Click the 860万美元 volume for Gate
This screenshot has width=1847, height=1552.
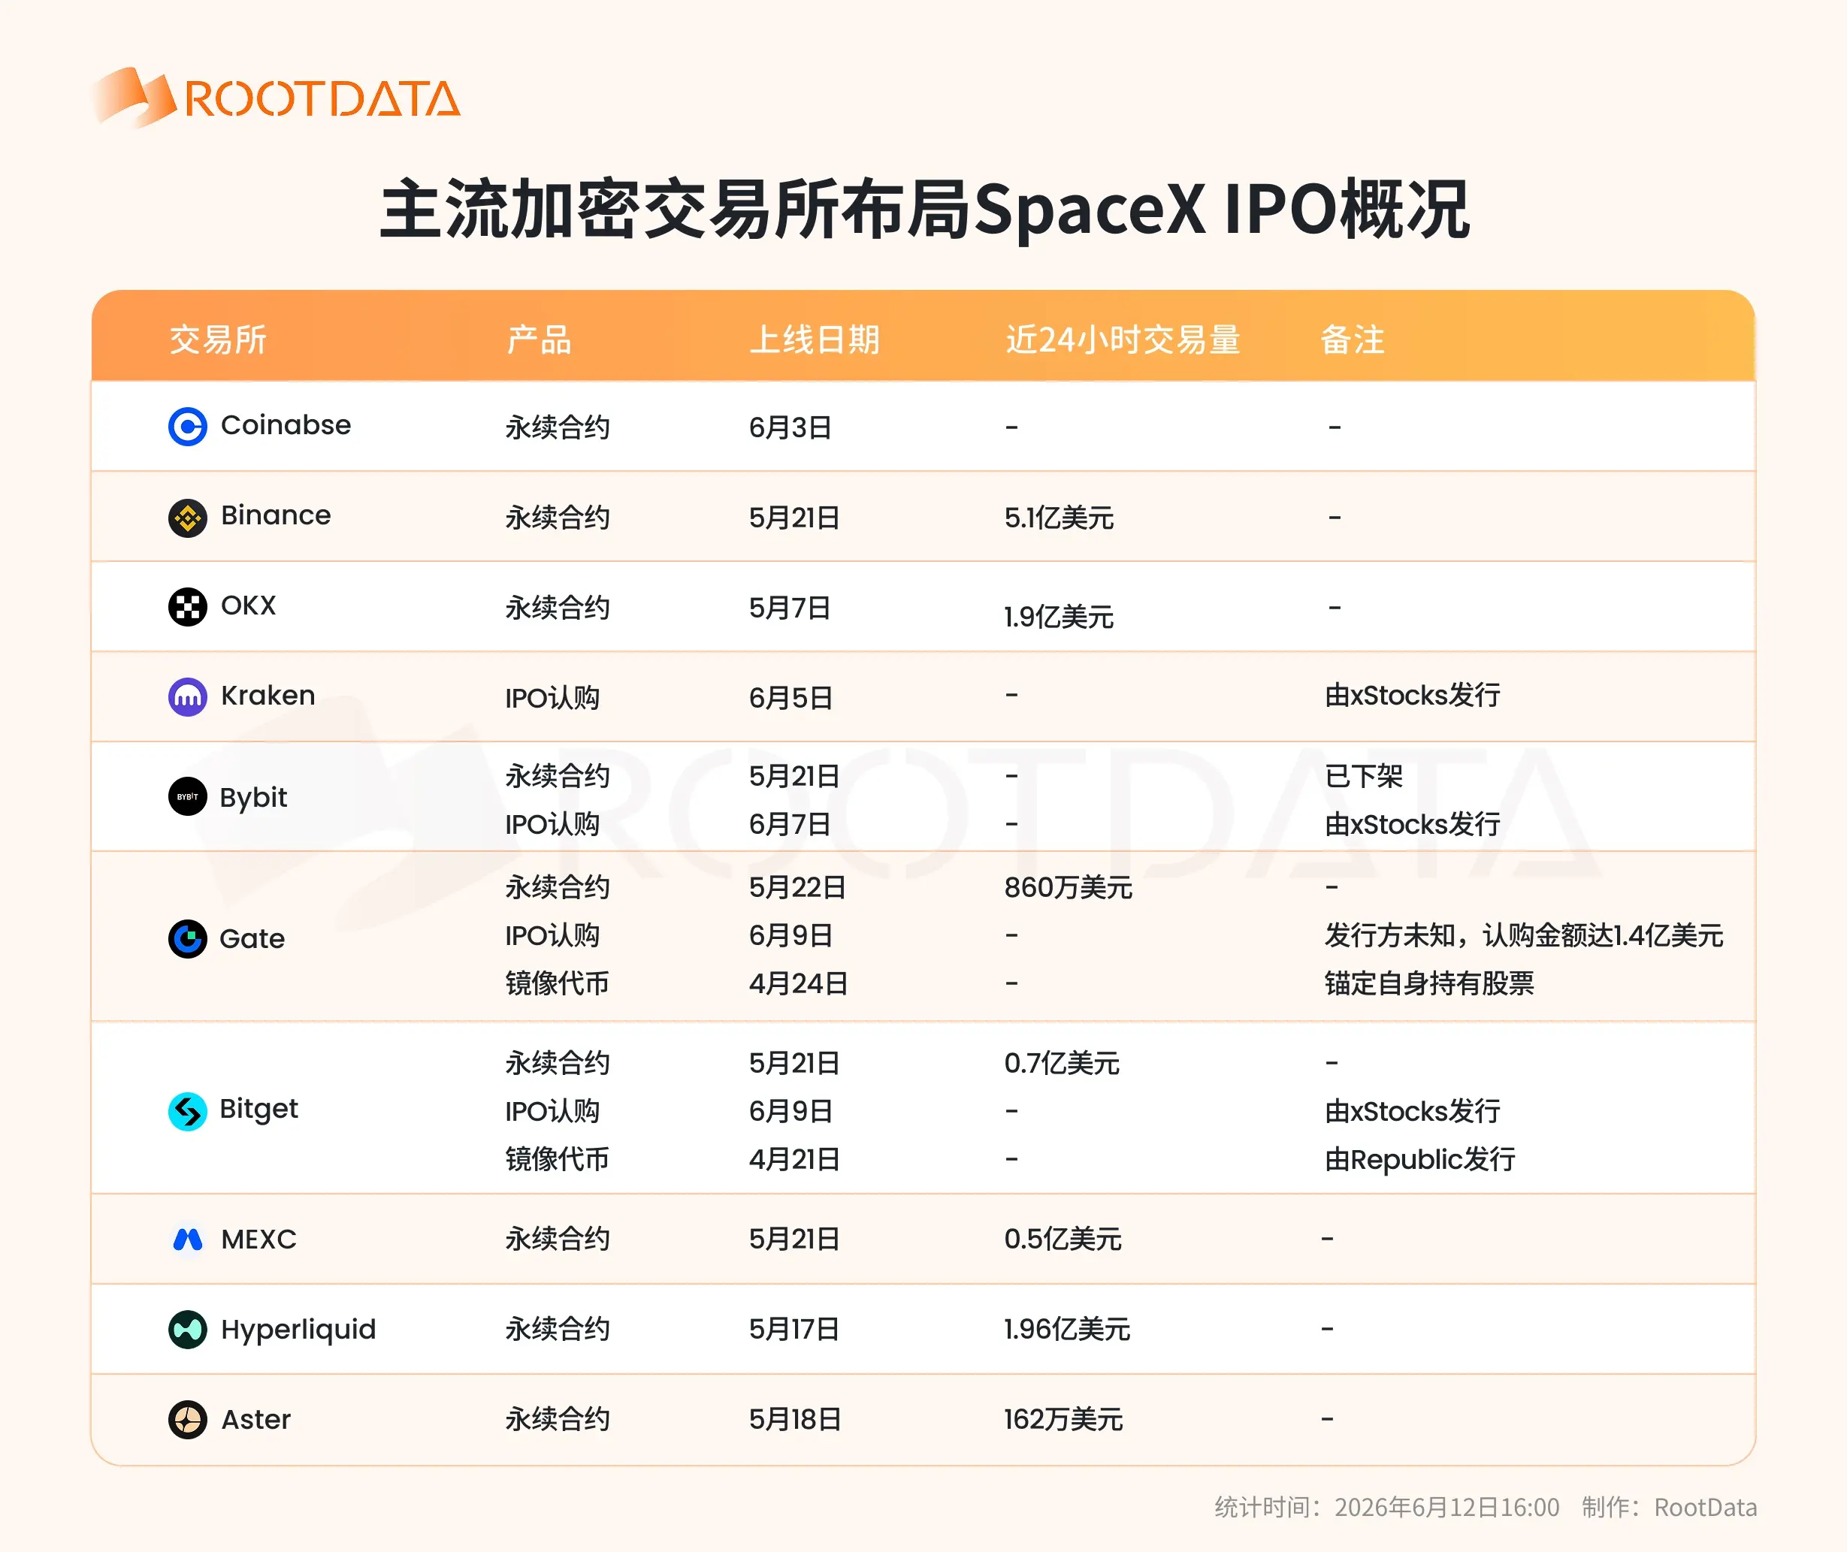[1069, 888]
